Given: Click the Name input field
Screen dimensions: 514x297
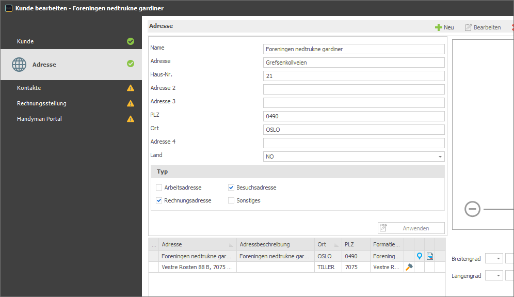Looking at the screenshot, I should tap(354, 49).
